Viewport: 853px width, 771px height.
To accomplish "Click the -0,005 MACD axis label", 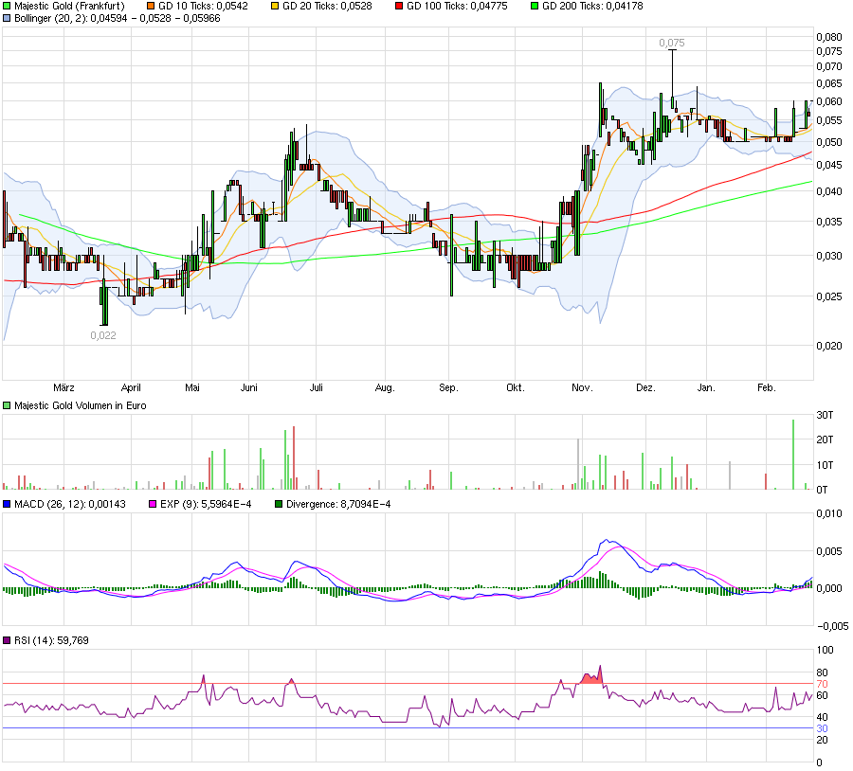I will point(832,626).
